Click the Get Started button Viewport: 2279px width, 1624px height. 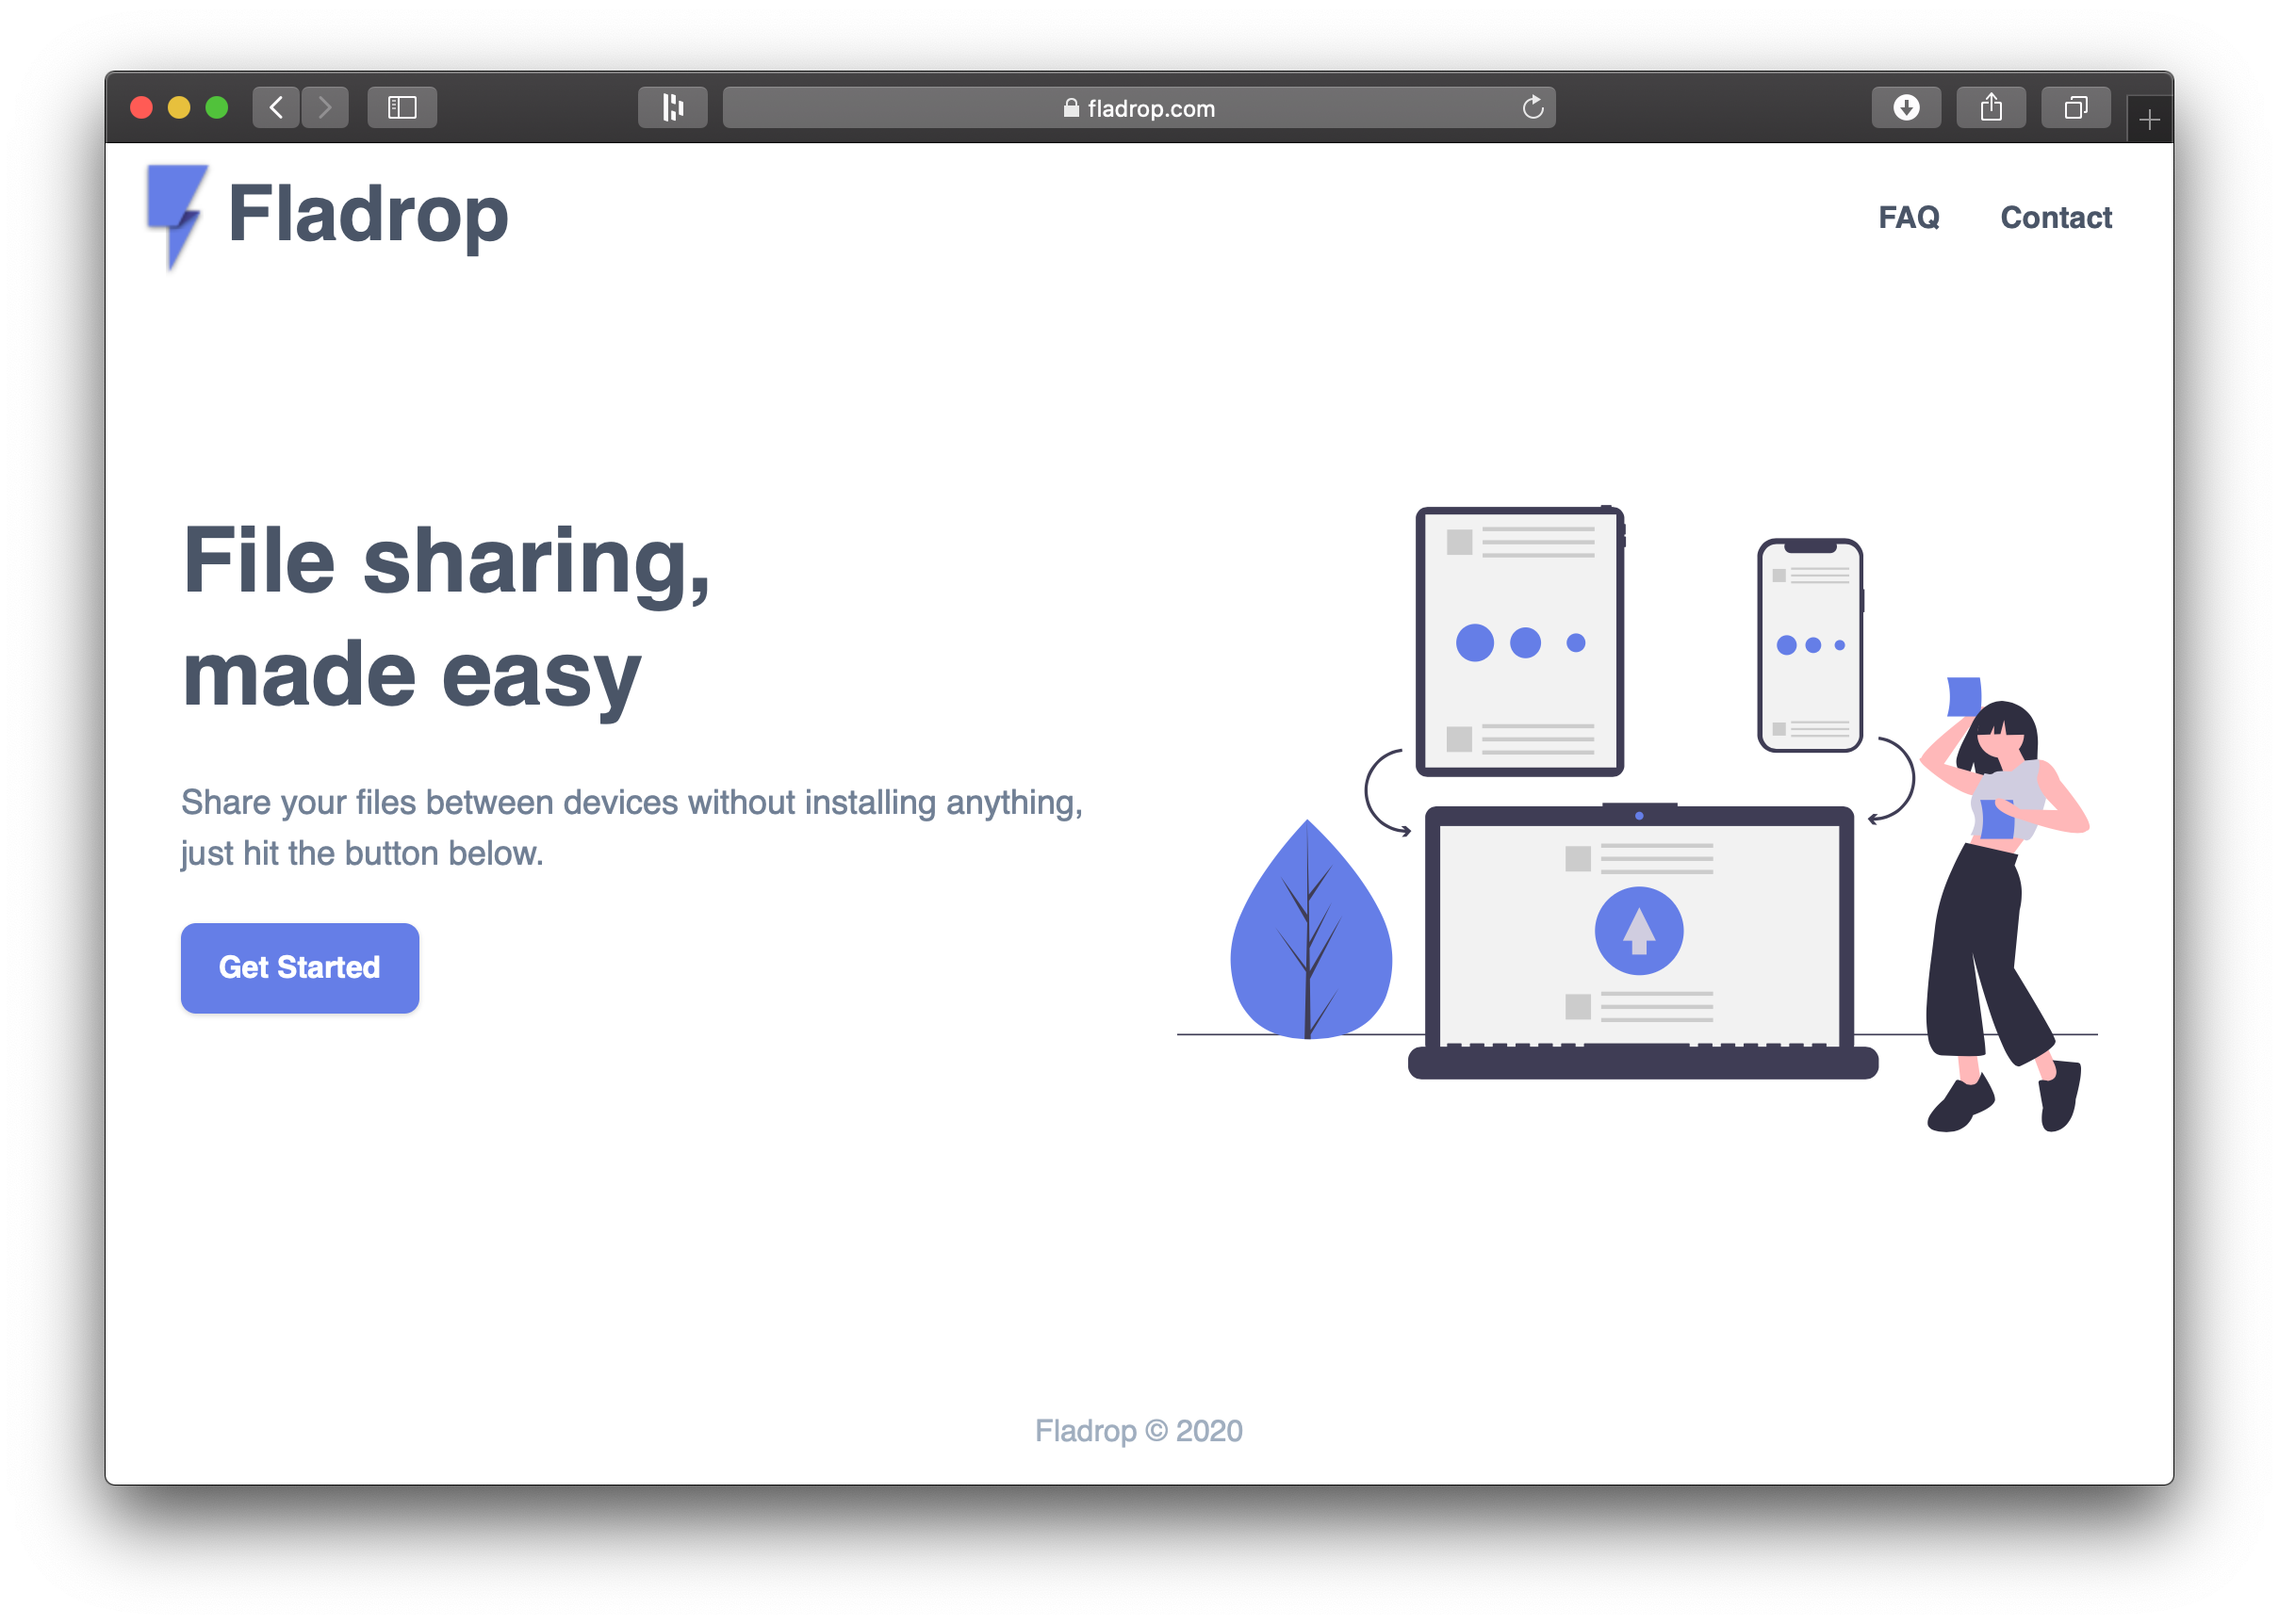(x=299, y=967)
